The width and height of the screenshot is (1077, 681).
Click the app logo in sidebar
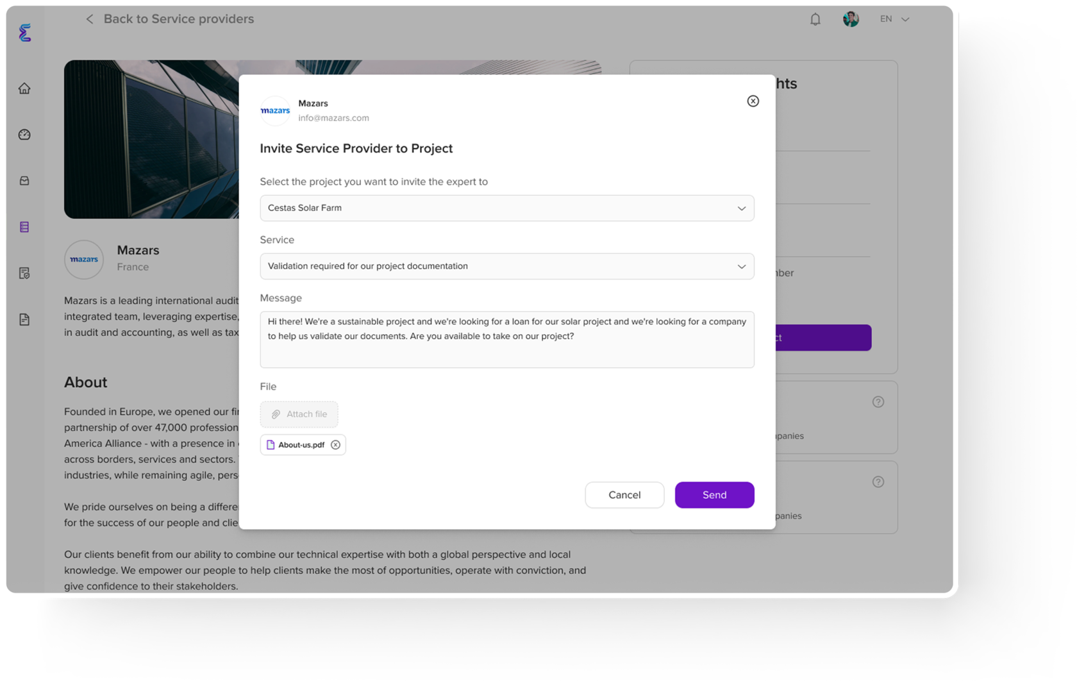tap(25, 33)
